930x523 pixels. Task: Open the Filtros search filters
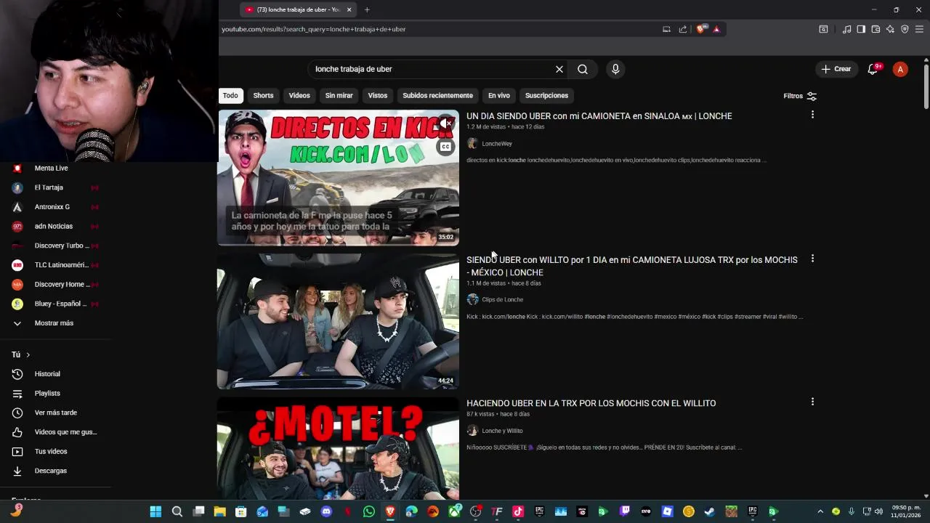click(x=800, y=96)
